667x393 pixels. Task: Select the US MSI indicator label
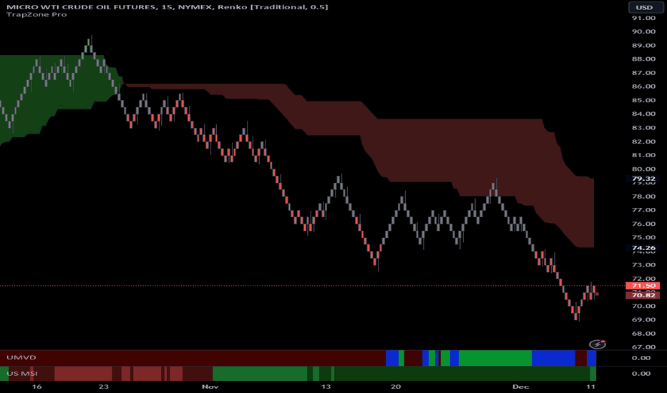click(22, 374)
